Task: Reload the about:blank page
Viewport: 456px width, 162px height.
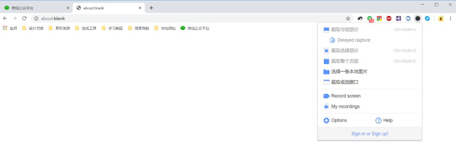Action: (x=24, y=18)
